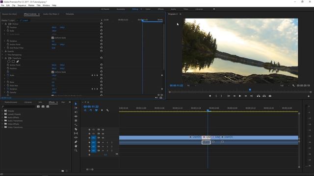Click the Lift button in Program monitor

259,96
